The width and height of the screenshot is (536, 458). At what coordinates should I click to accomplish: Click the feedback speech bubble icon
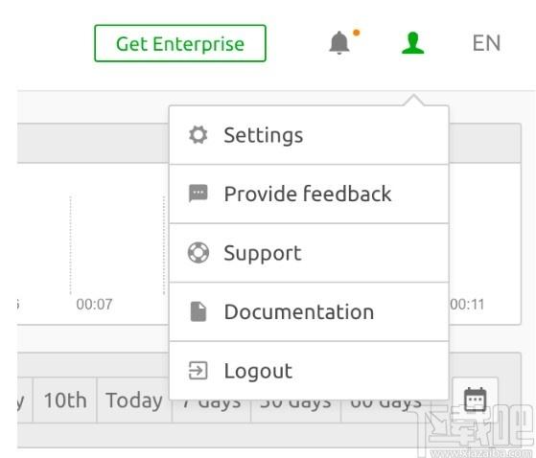[198, 194]
